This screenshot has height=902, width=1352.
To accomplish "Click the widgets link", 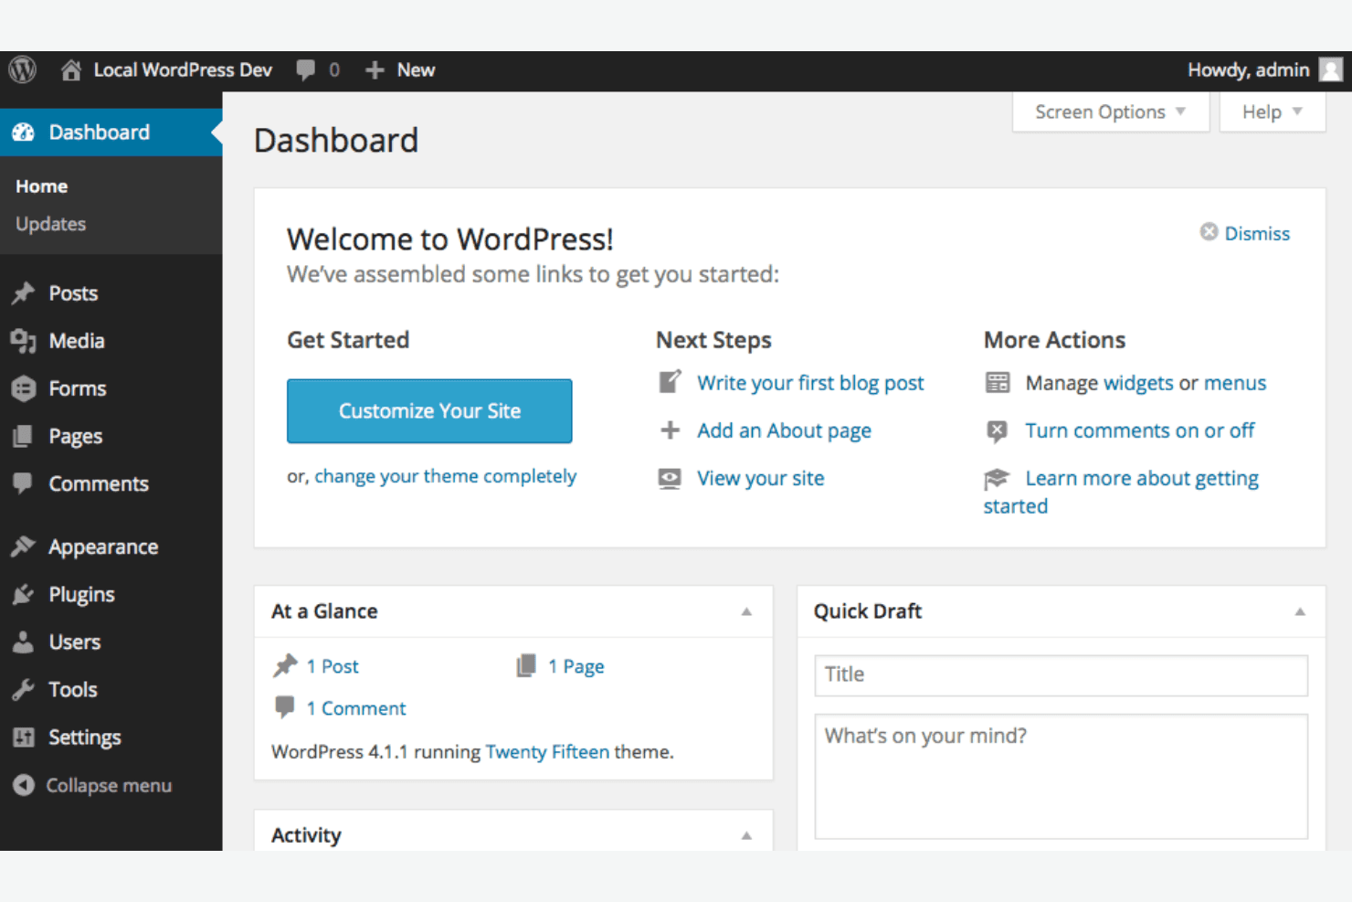I will click(1138, 383).
